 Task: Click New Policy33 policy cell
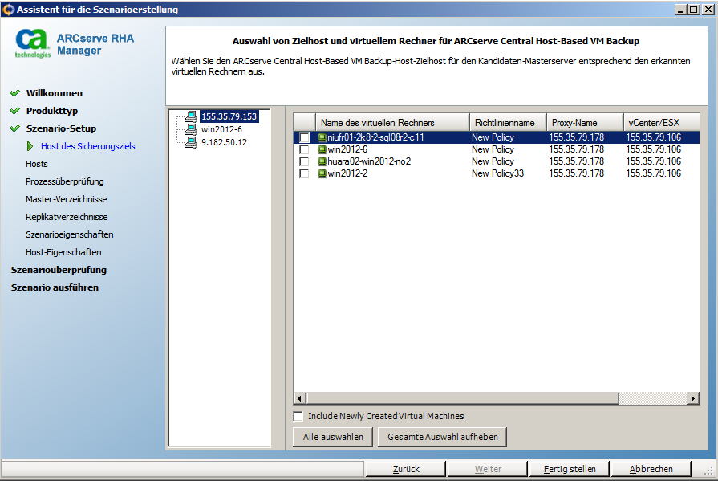497,173
